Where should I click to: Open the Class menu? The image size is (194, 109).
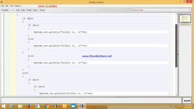[x=2, y=6]
